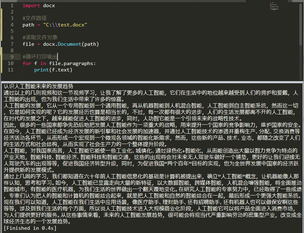The width and height of the screenshot is (304, 233).
Task: Click line number 9 in the gutter
Action: tap(13, 57)
